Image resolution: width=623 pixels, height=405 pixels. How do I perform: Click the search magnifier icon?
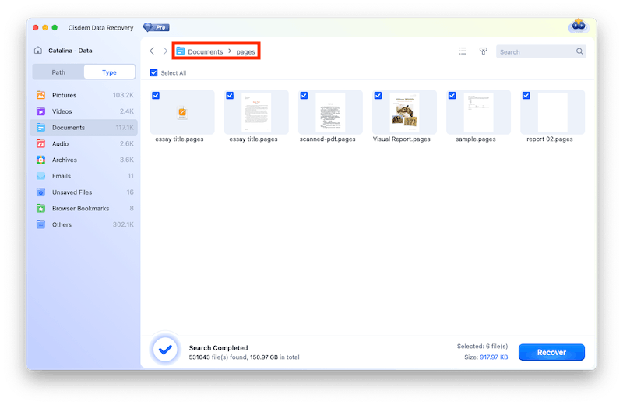[579, 51]
